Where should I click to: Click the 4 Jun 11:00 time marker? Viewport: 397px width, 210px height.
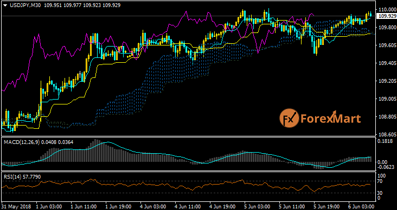(188, 206)
